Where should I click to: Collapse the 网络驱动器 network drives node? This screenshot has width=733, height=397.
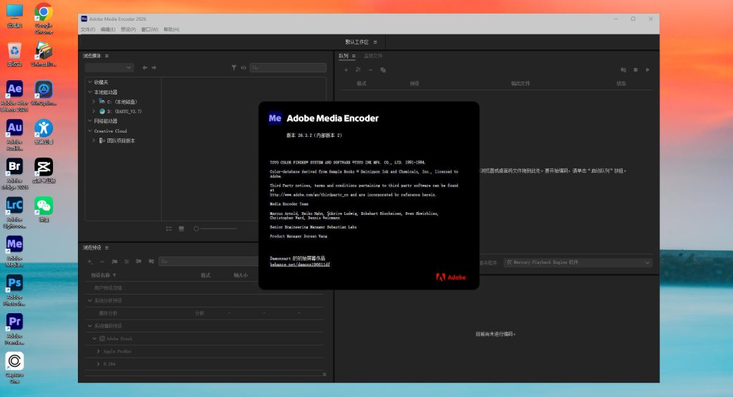(89, 121)
